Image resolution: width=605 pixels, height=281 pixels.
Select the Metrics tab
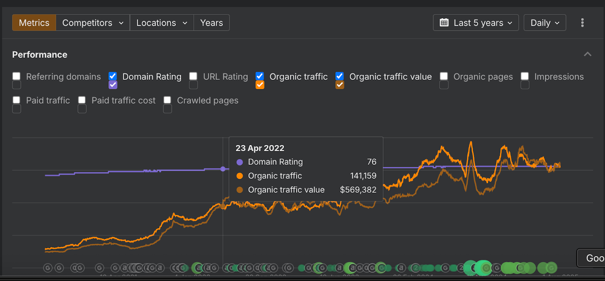[34, 23]
